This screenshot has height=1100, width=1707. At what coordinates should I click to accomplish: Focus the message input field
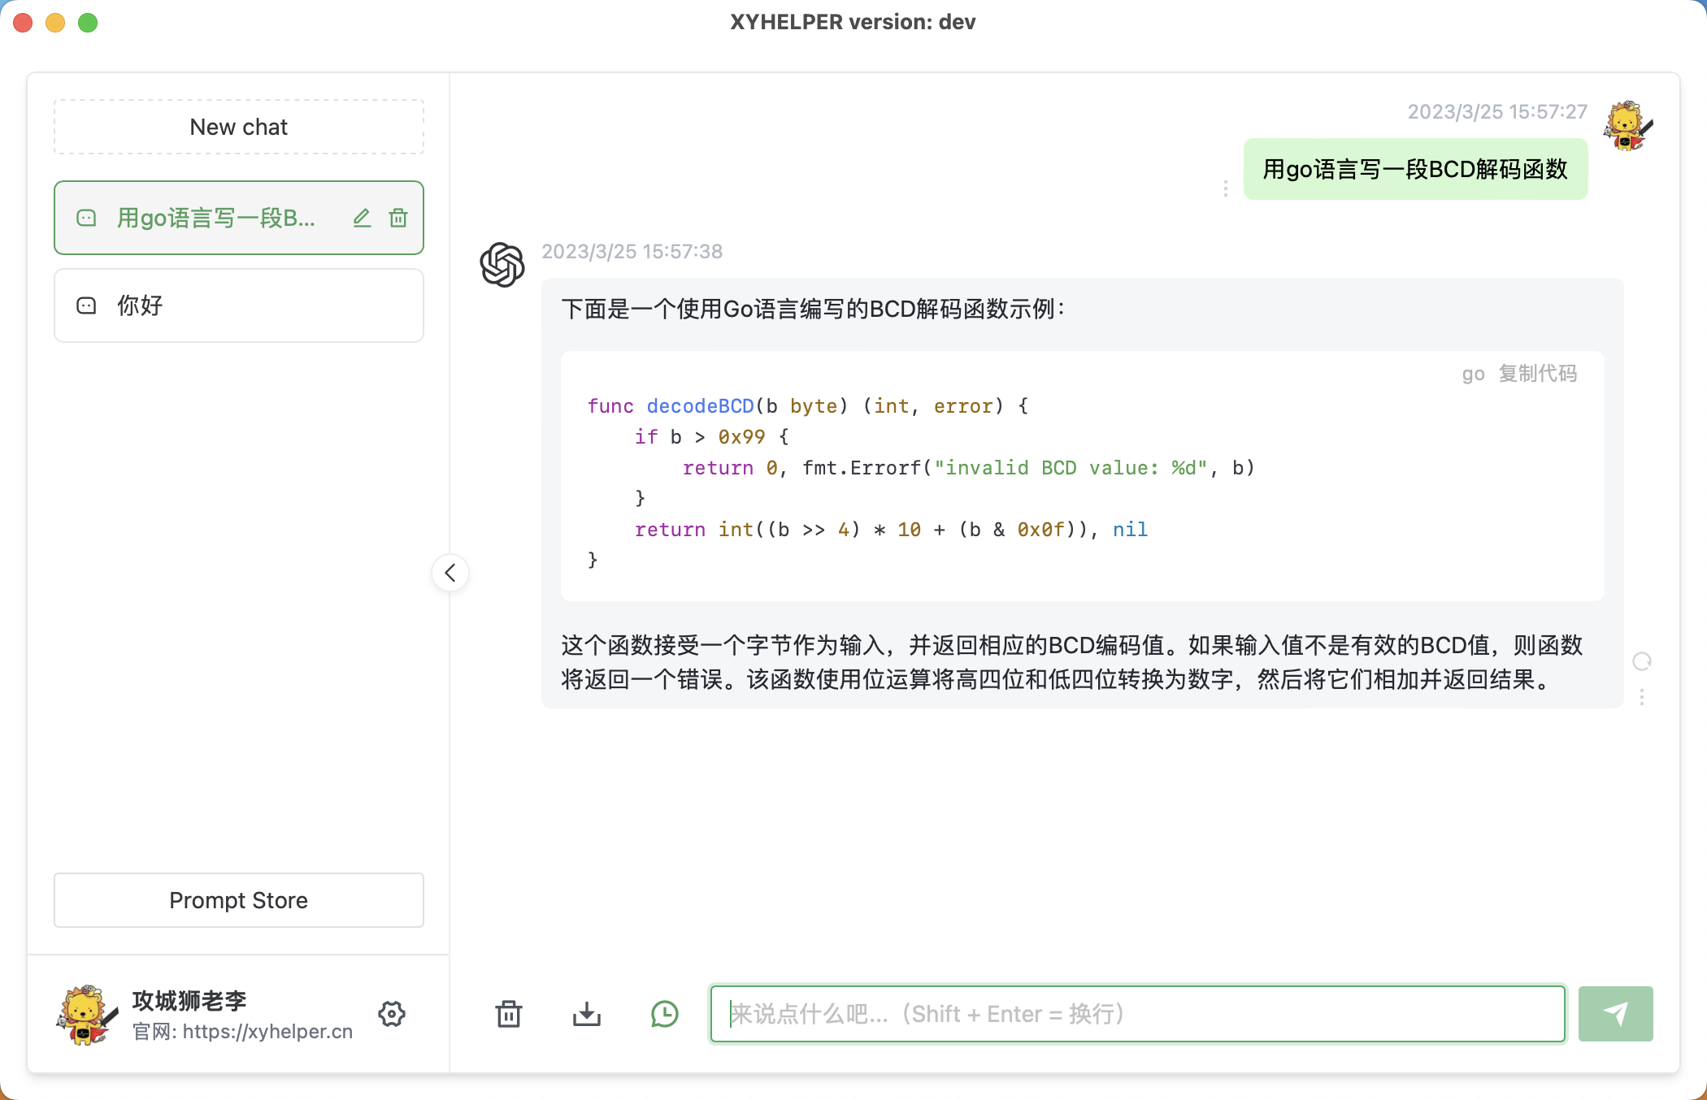[x=1138, y=1014]
